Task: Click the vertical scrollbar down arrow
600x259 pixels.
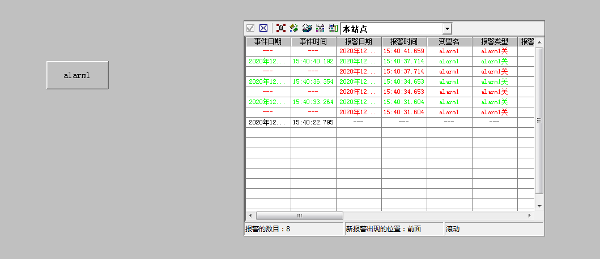Action: click(x=539, y=206)
